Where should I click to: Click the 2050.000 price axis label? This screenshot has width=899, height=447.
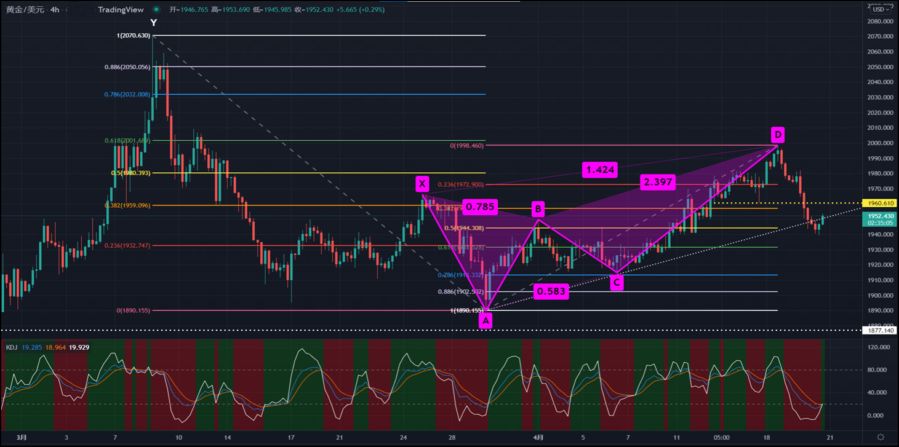[x=879, y=67]
